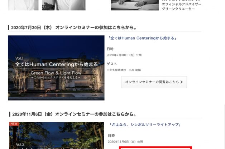Click the Green Flow & Light Flow banner subtitle
Image resolution: width=225 pixels, height=149 pixels.
pyautogui.click(x=56, y=72)
